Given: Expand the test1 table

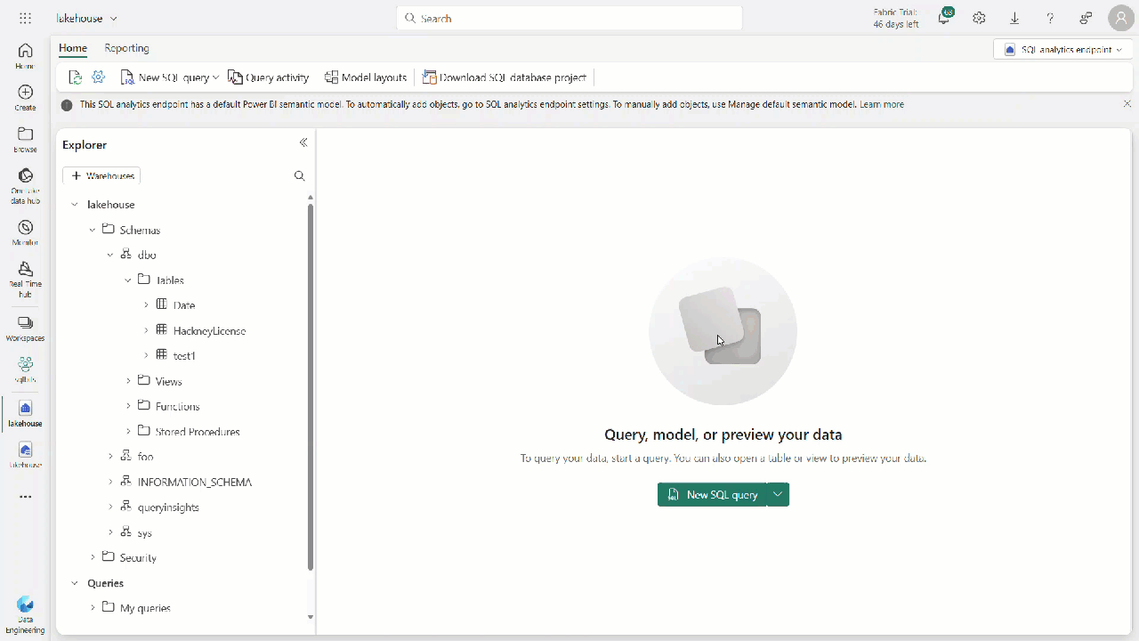Looking at the screenshot, I should (147, 355).
